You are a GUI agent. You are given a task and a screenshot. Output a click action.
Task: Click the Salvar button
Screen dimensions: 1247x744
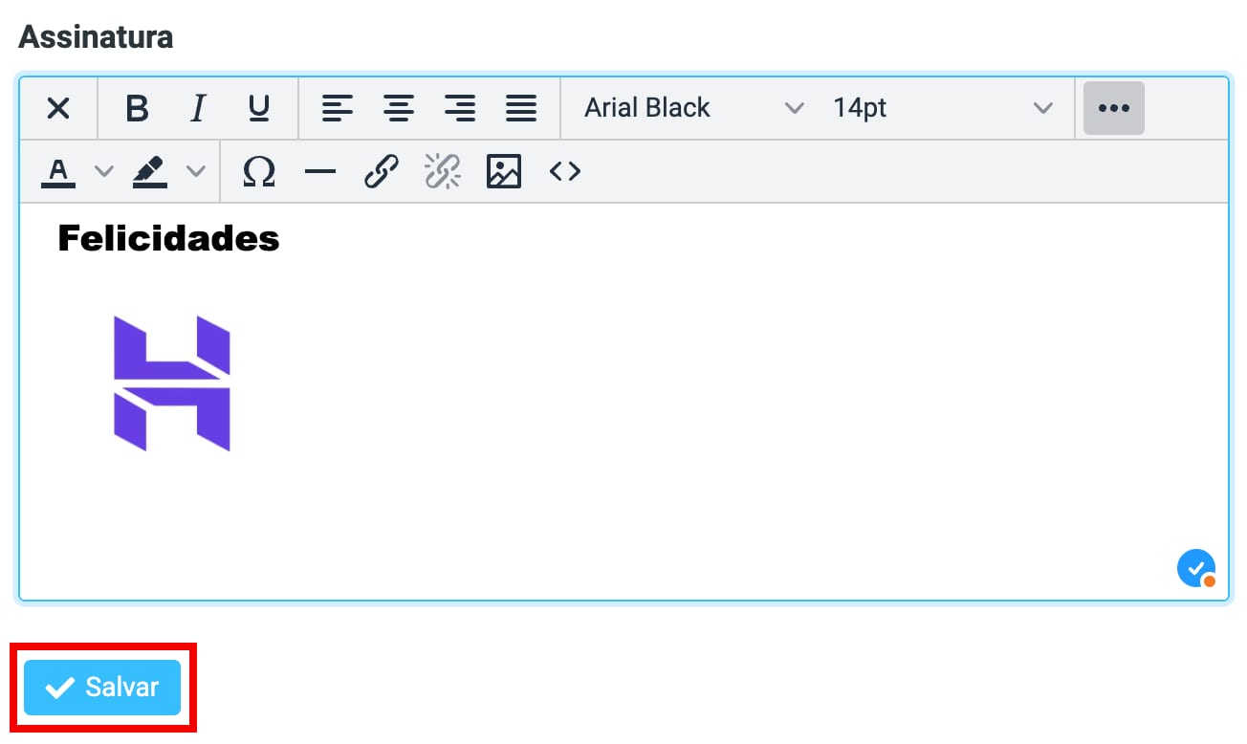(x=102, y=687)
